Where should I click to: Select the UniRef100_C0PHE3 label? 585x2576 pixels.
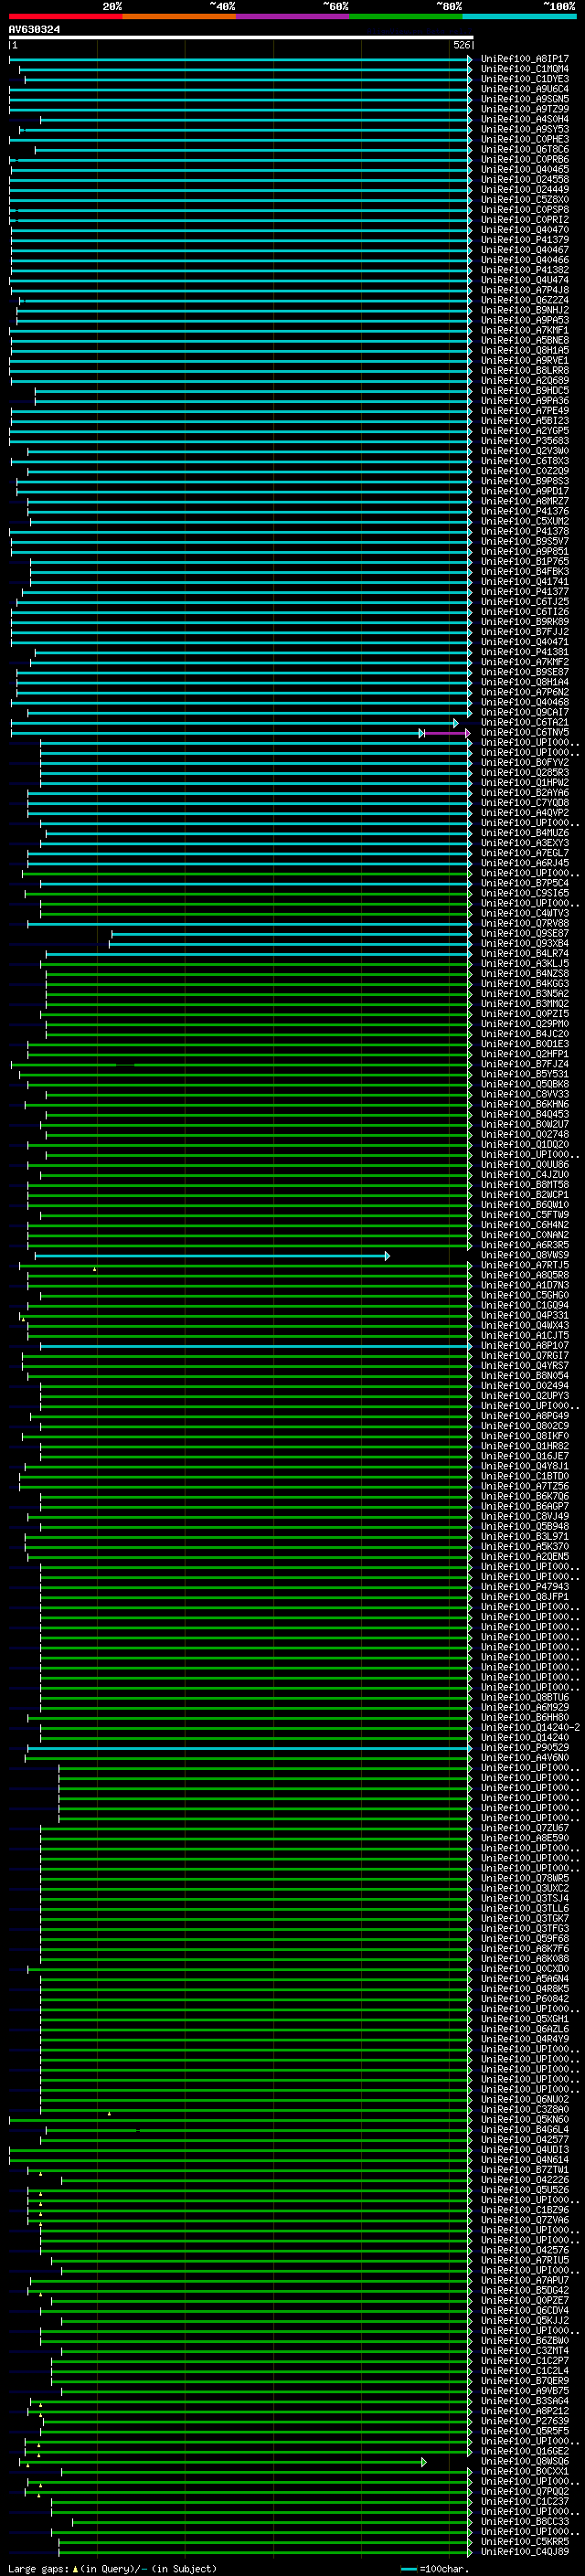coord(524,139)
